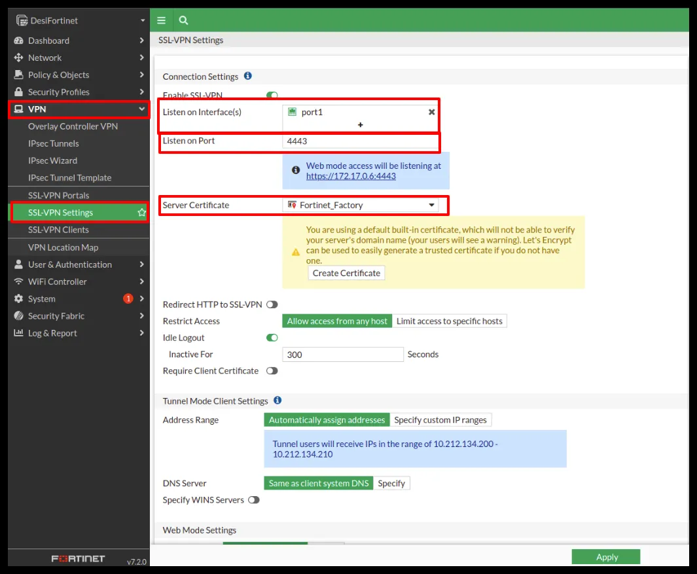Remove port1 with the X icon
Screen dimensions: 697x574
click(432, 112)
